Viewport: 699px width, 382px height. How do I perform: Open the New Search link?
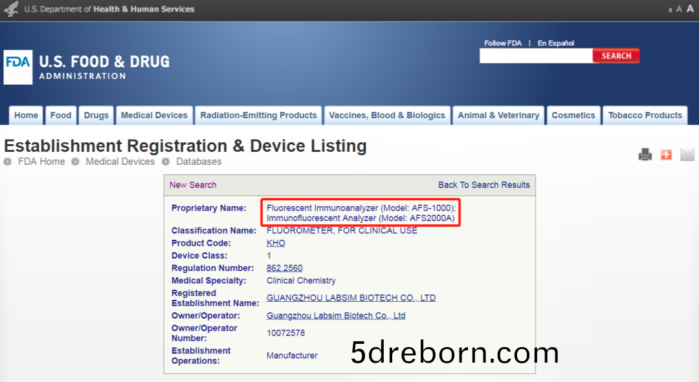point(193,185)
